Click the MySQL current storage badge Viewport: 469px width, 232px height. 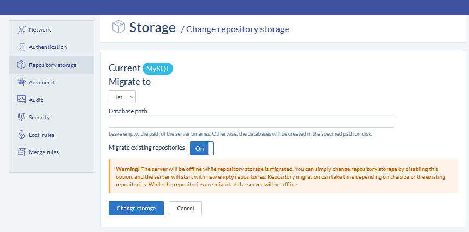(158, 69)
